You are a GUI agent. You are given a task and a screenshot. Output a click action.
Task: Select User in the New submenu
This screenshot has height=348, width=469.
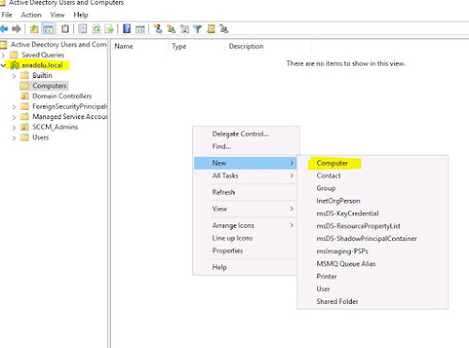[x=372, y=289]
